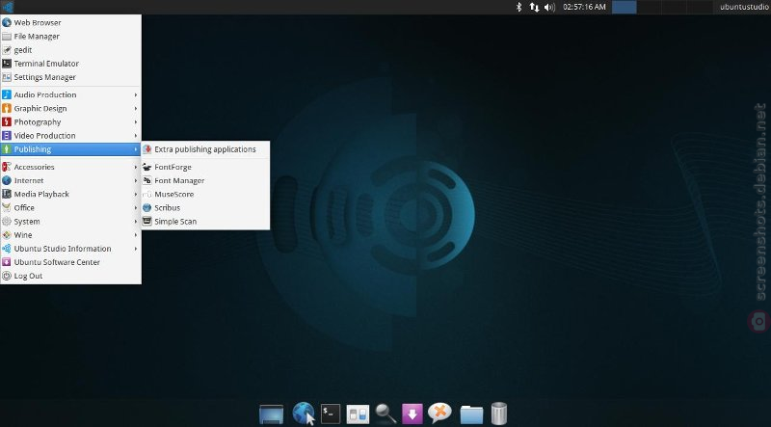This screenshot has width=771, height=427.
Task: Open the ubuntustudio user menu
Action: [744, 7]
